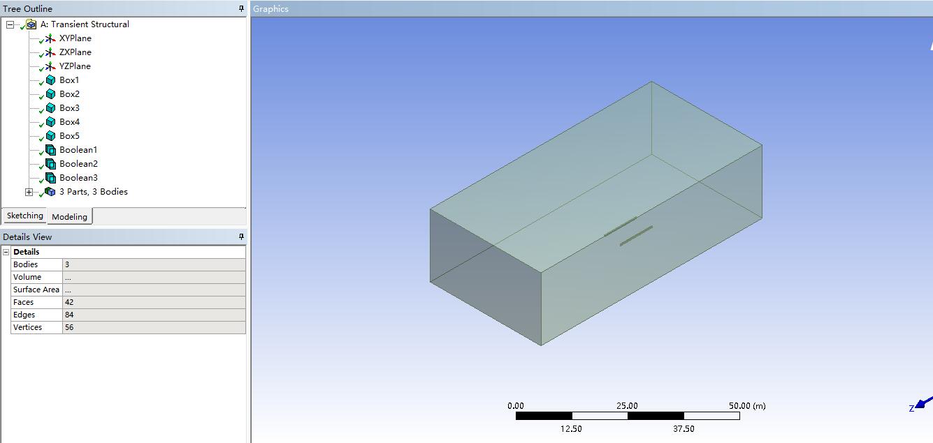Click the Surface Area property label
The width and height of the screenshot is (933, 443).
coord(36,290)
